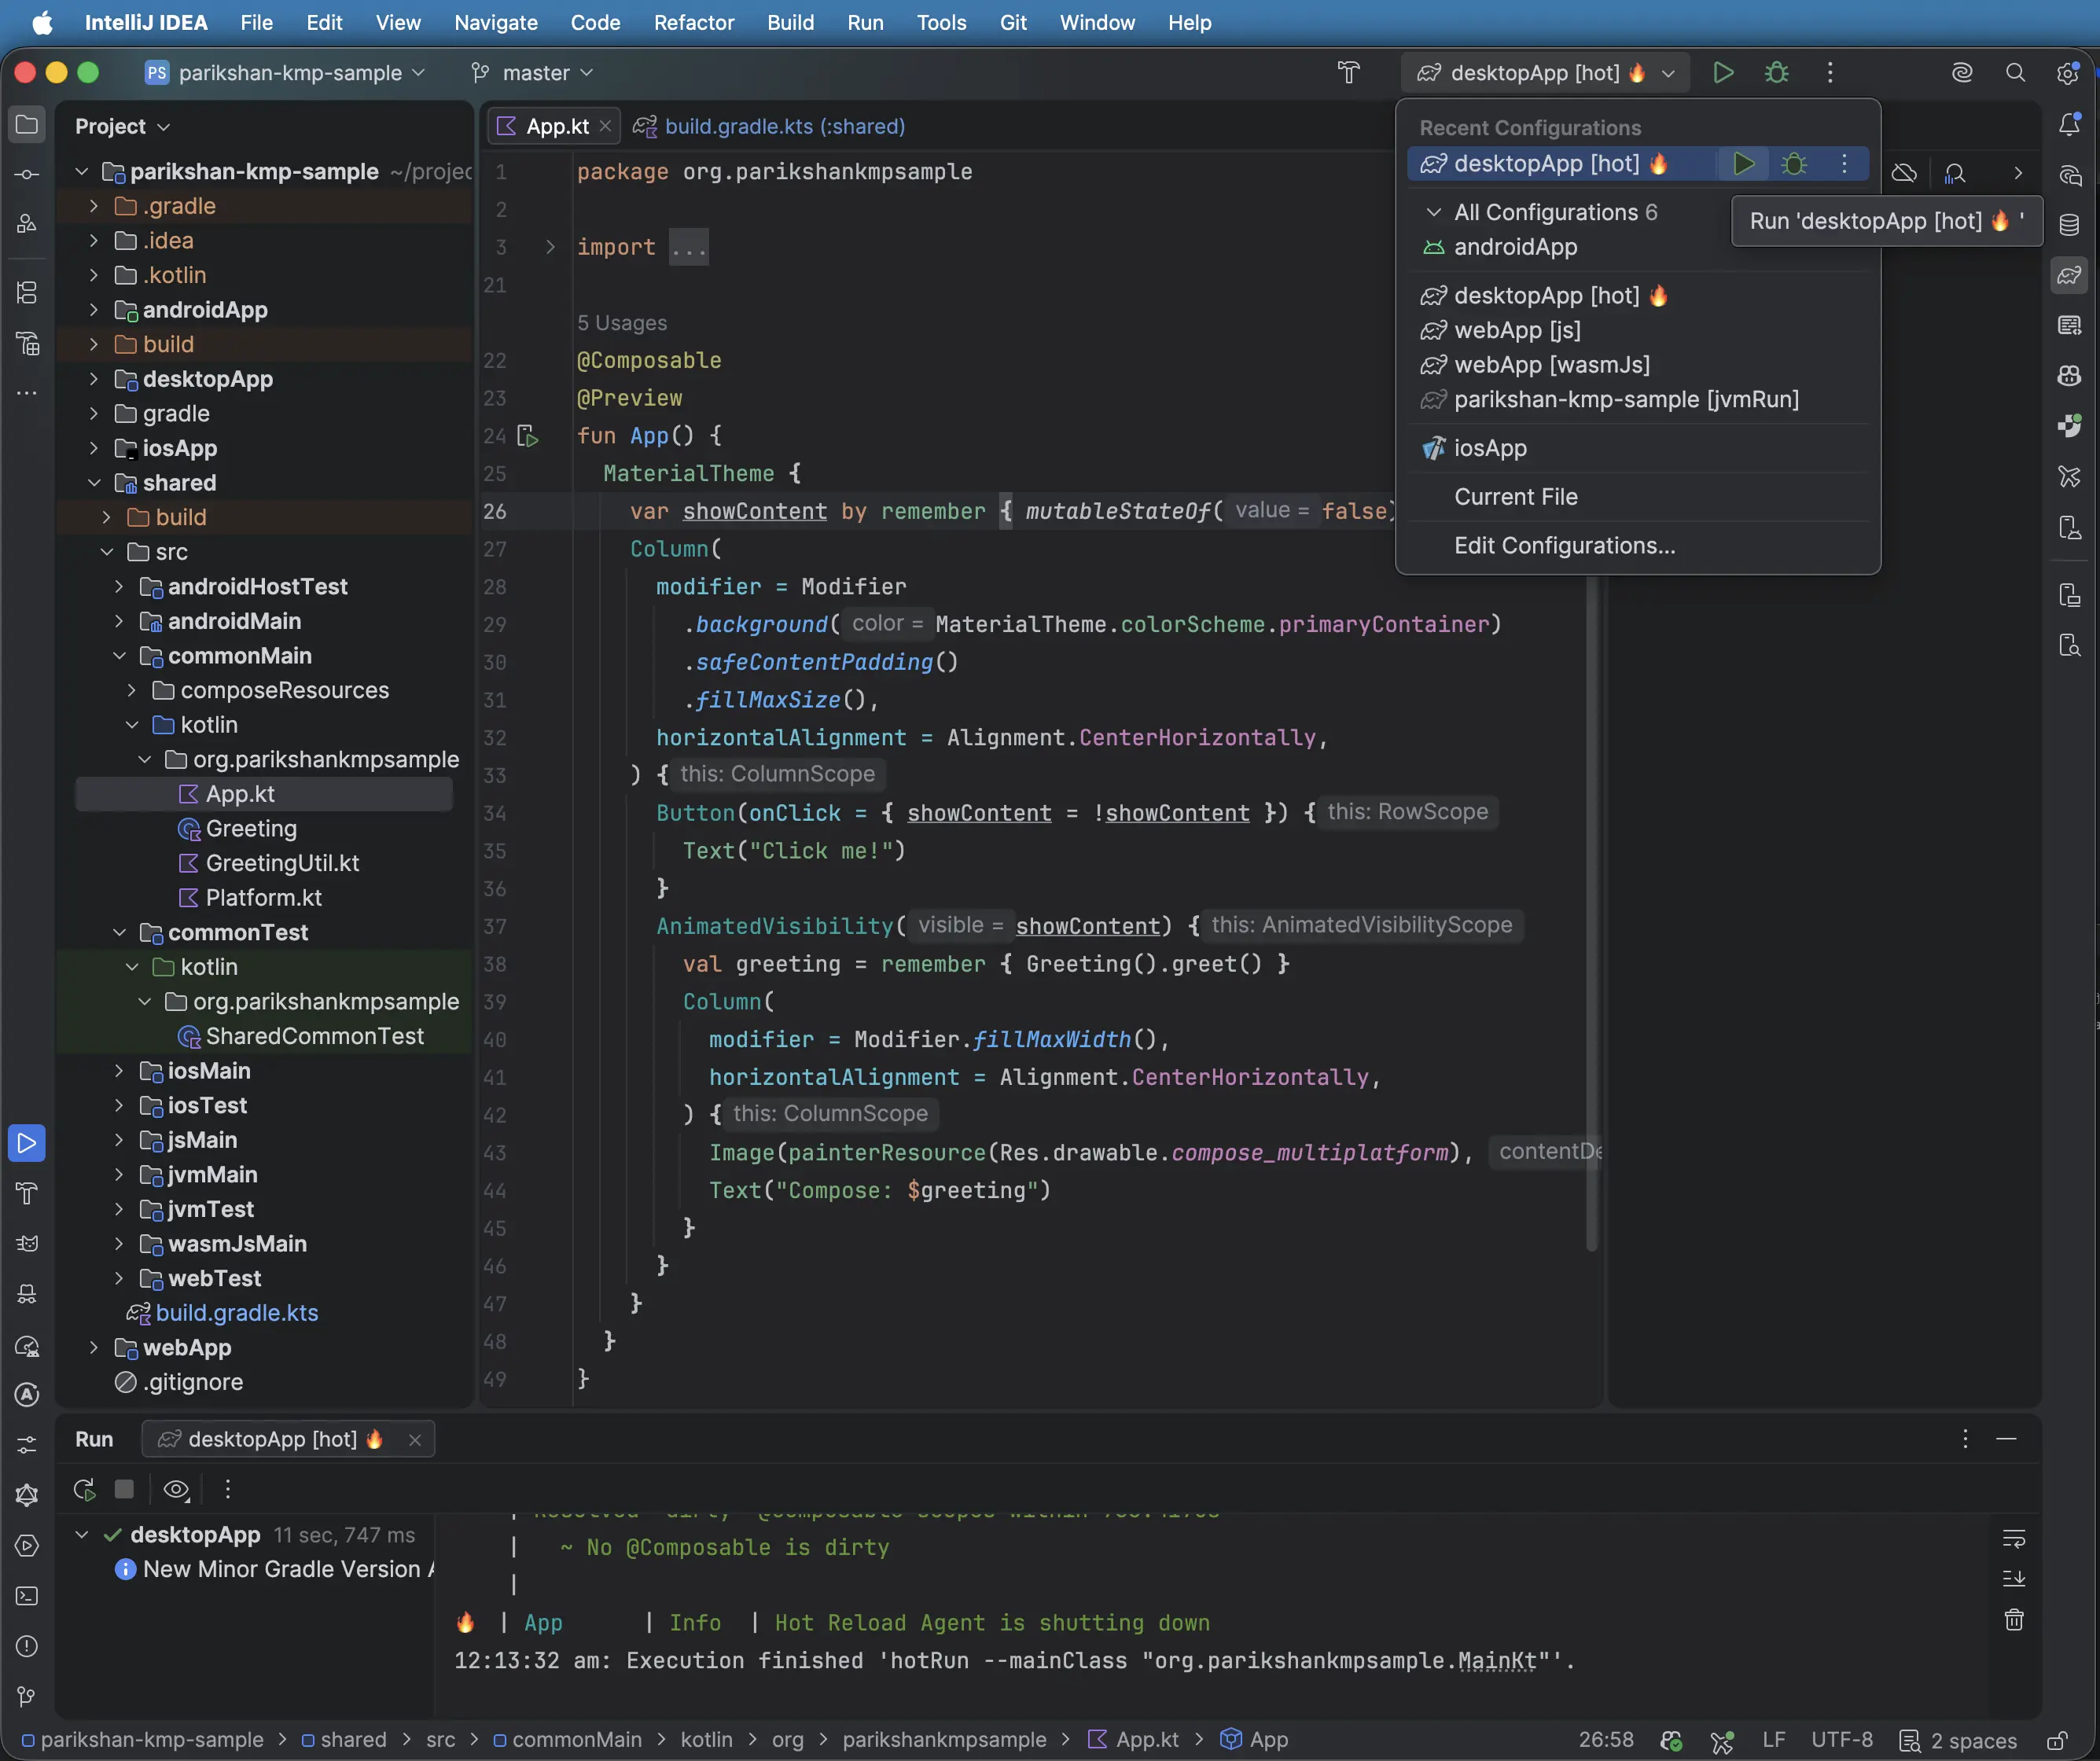
Task: Open the Git menu in menu bar
Action: point(1013,22)
